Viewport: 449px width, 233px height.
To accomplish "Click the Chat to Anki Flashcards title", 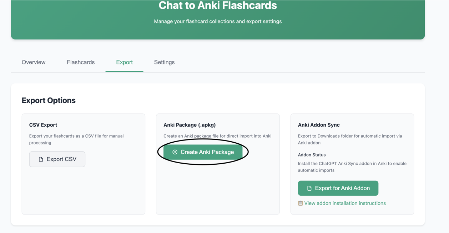I will pos(218,5).
